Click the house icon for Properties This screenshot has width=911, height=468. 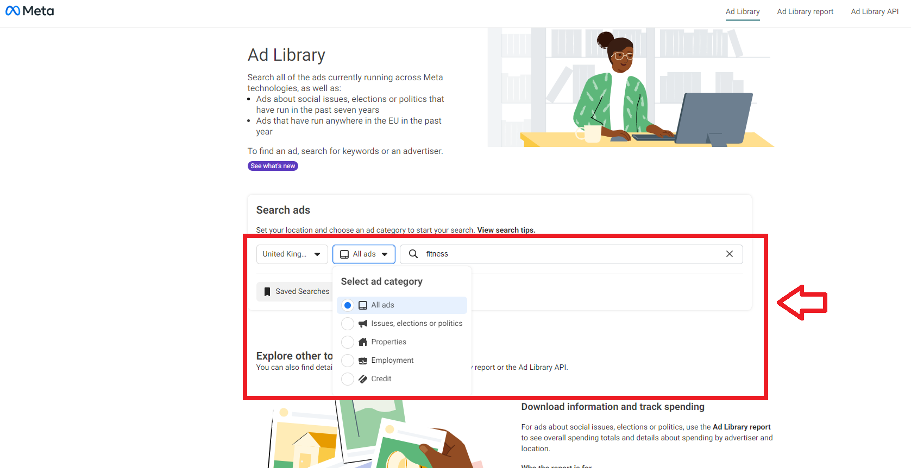[363, 342]
